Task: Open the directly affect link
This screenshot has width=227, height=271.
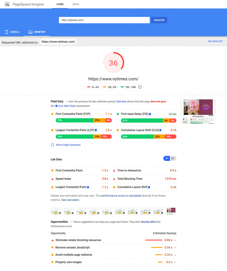Action: click(149, 222)
